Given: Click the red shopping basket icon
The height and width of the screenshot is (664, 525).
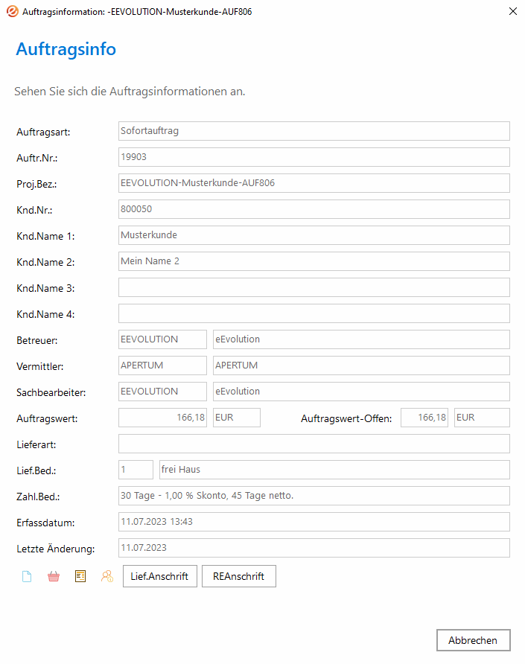Looking at the screenshot, I should click(54, 576).
